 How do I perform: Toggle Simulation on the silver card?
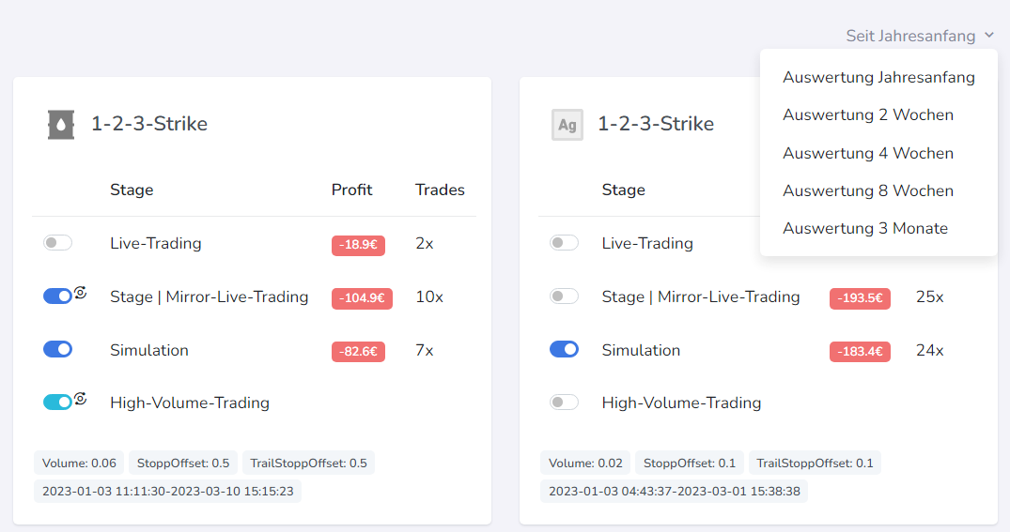pos(564,349)
